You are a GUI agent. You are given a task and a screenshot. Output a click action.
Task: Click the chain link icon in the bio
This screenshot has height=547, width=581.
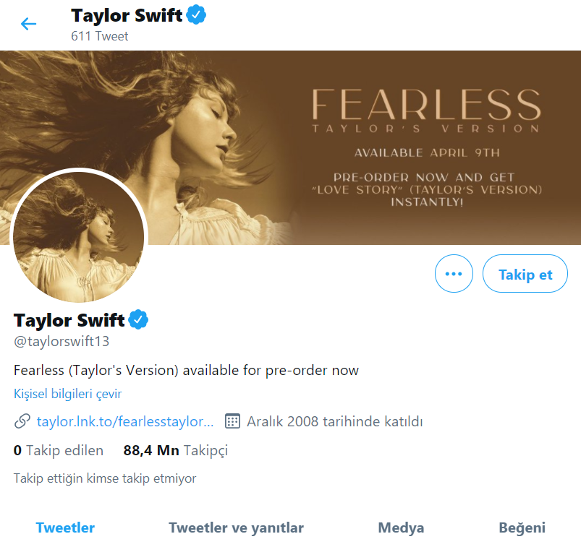22,421
